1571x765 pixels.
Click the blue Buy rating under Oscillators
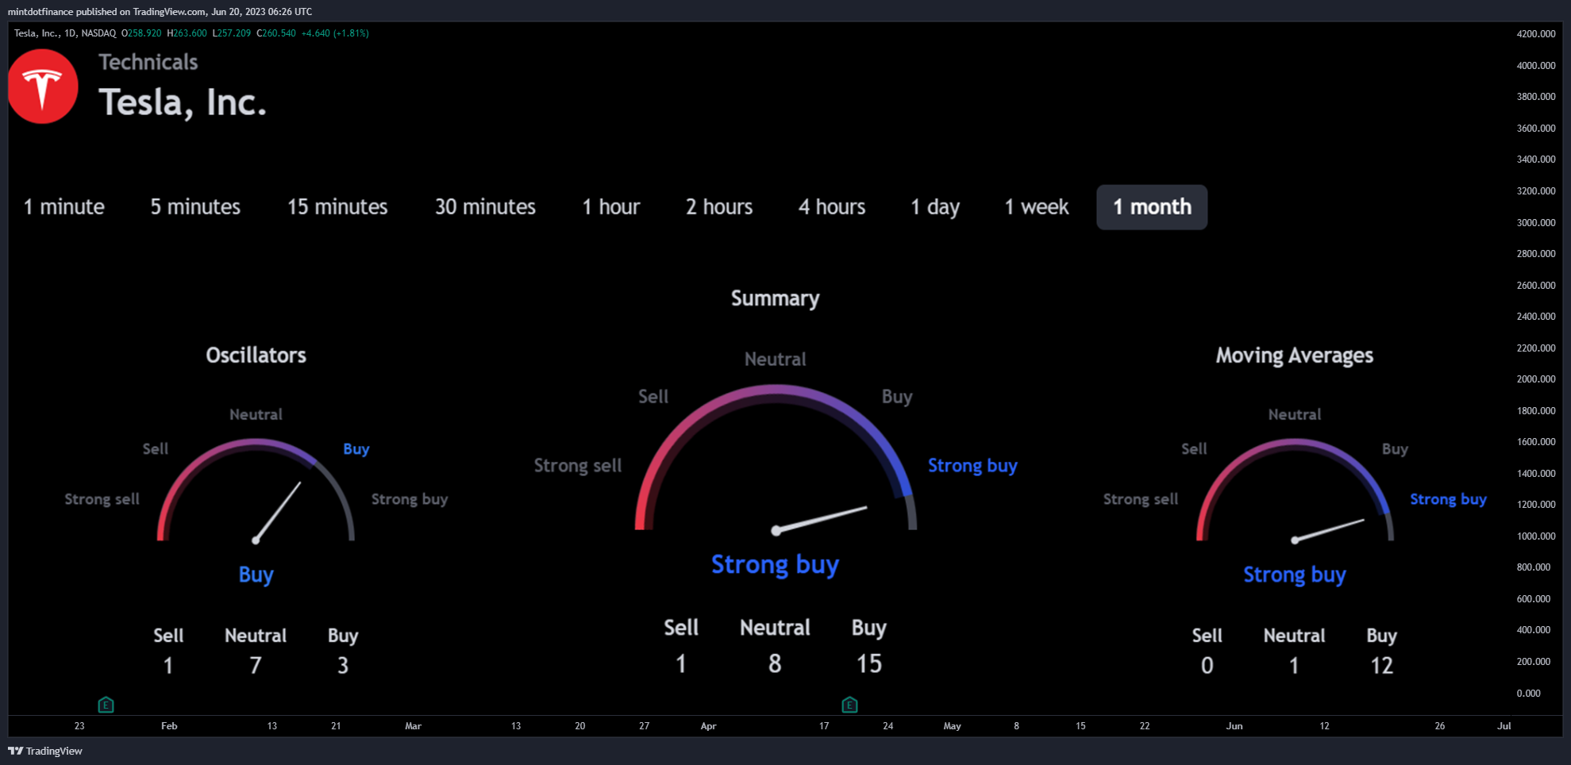(256, 575)
